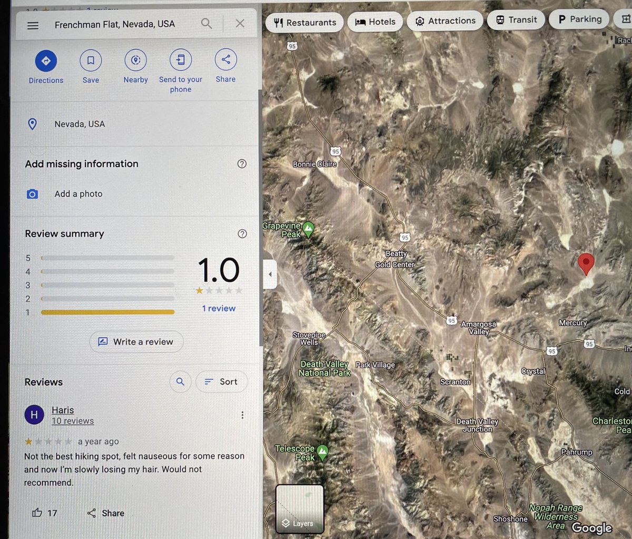Open Sort reviews dropdown
The height and width of the screenshot is (539, 632).
click(222, 382)
